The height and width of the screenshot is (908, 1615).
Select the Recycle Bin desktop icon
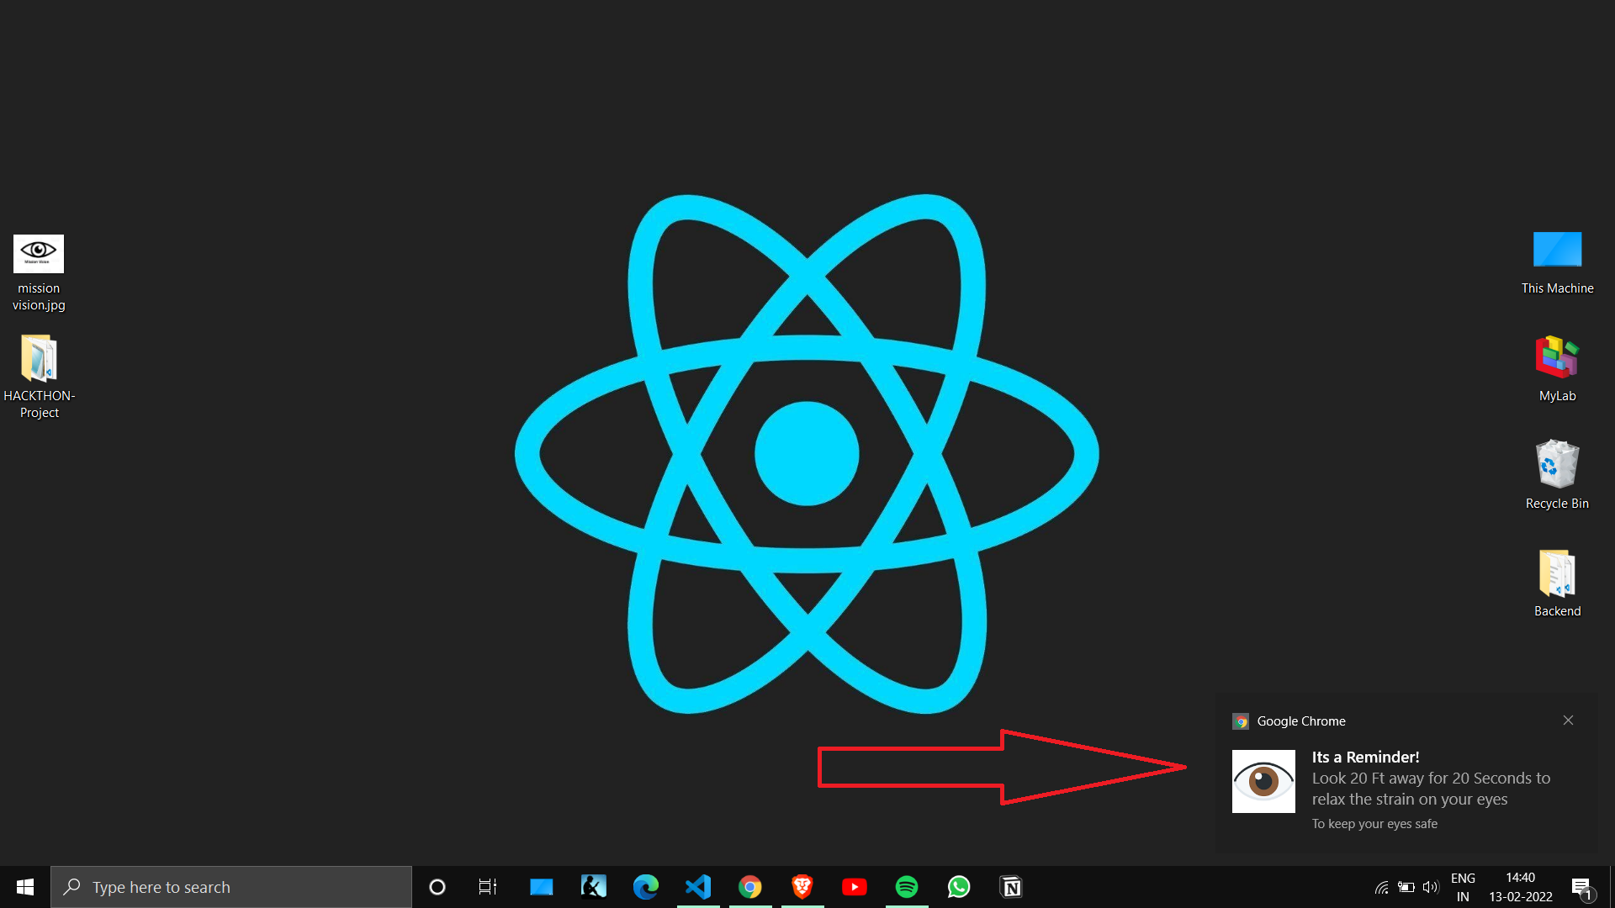tap(1557, 465)
